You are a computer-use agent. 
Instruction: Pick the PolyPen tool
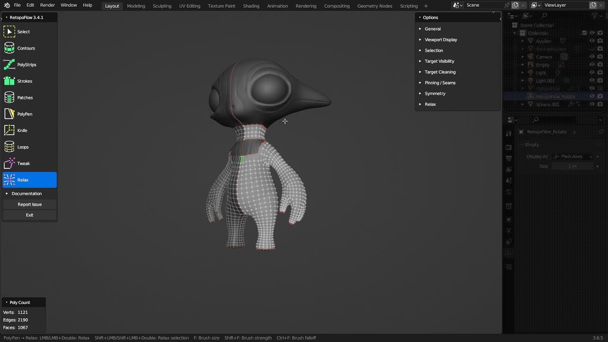pyautogui.click(x=29, y=114)
